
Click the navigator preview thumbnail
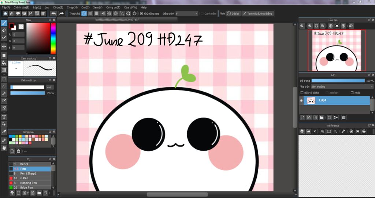click(337, 50)
